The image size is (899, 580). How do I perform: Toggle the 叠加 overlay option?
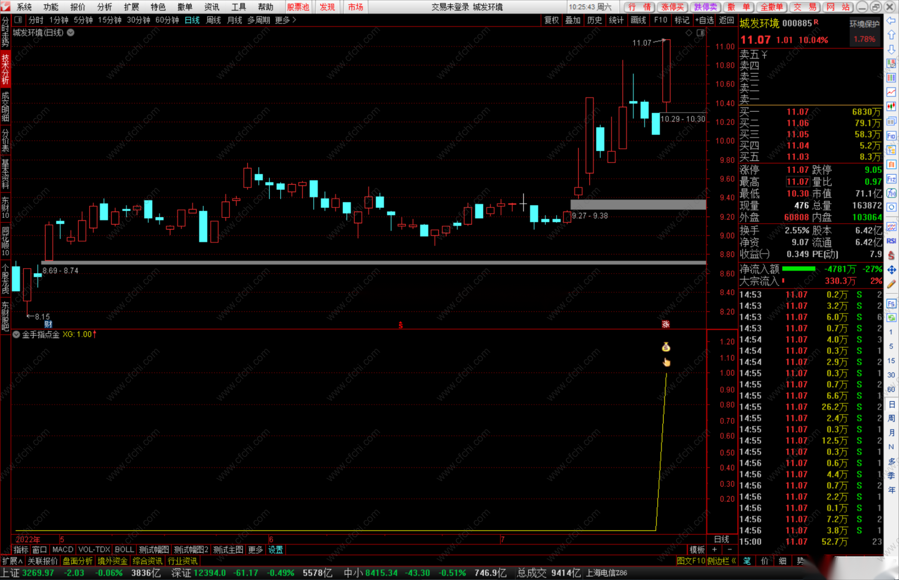pyautogui.click(x=573, y=20)
